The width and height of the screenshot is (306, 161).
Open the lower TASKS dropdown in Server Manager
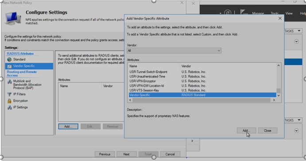(x=293, y=120)
